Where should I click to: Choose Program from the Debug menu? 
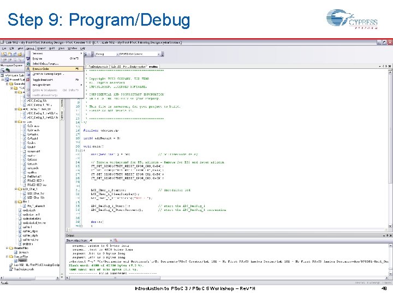click(x=55, y=58)
